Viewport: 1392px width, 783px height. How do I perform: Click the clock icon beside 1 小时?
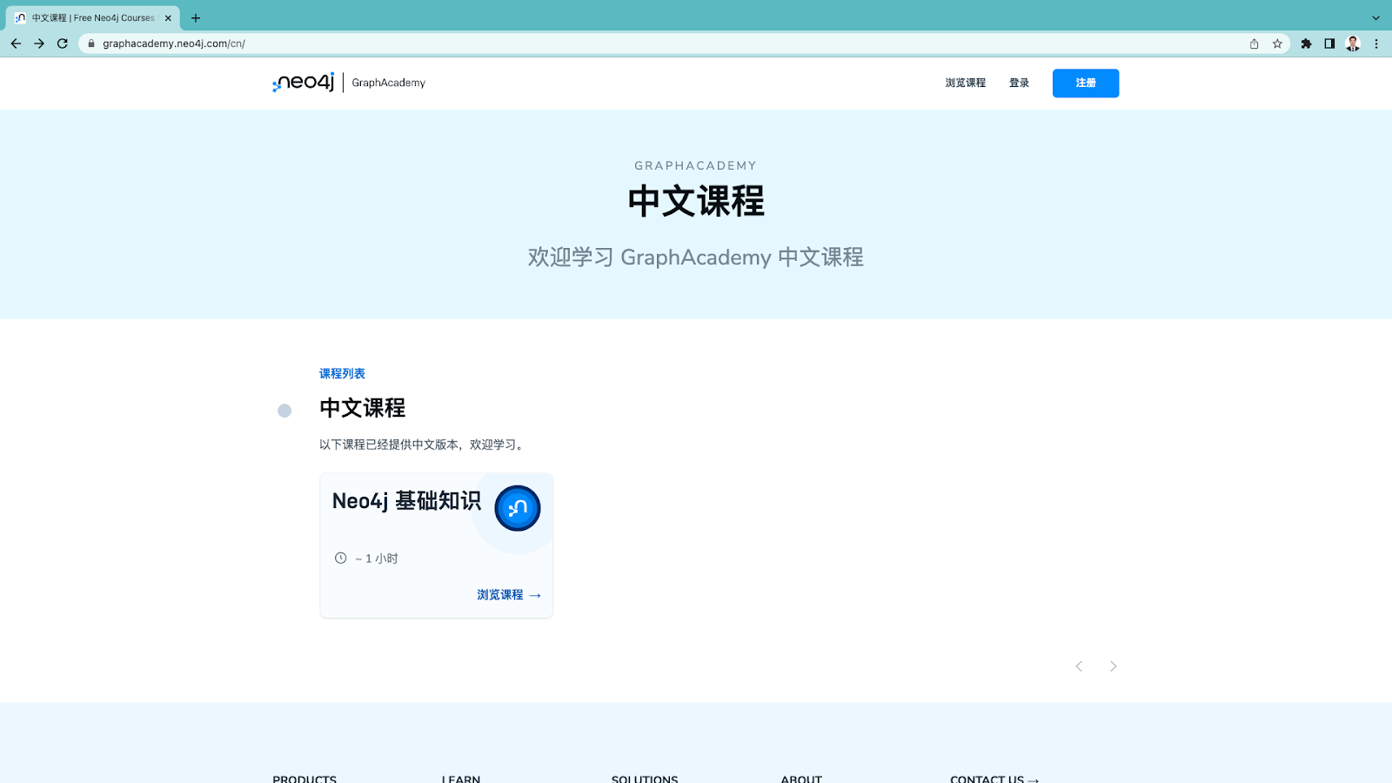point(341,559)
